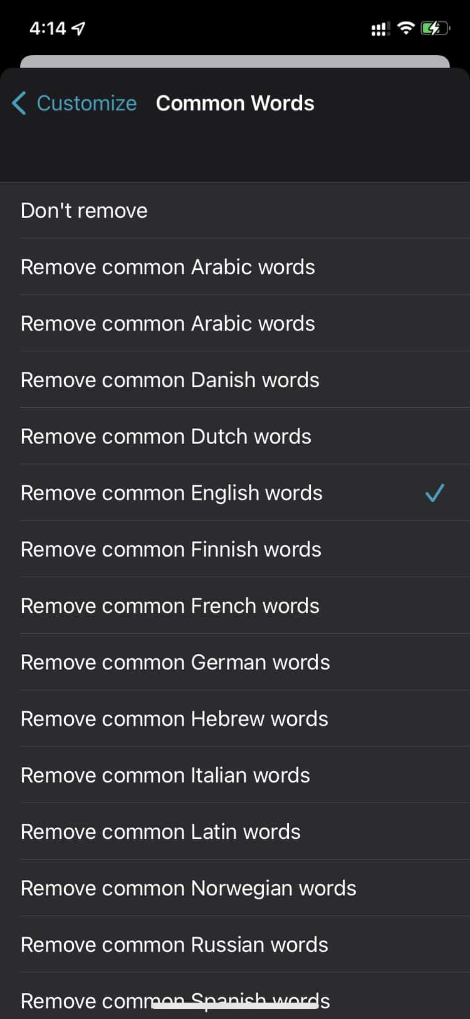Viewport: 470px width, 1019px height.
Task: Tap the cellular signal indicator
Action: (380, 29)
